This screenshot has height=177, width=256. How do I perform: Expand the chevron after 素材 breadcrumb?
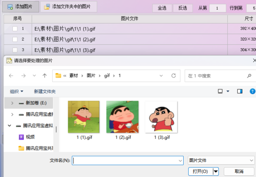click(x=82, y=76)
